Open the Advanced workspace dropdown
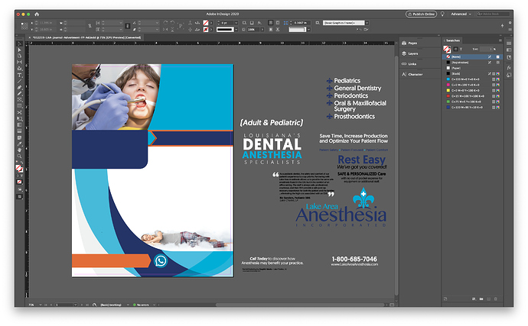Image resolution: width=528 pixels, height=326 pixels. point(461,14)
